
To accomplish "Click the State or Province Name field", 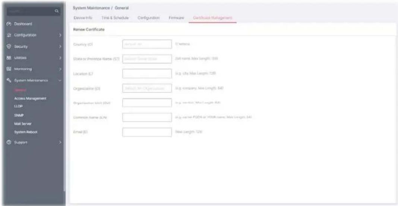I will click(147, 59).
